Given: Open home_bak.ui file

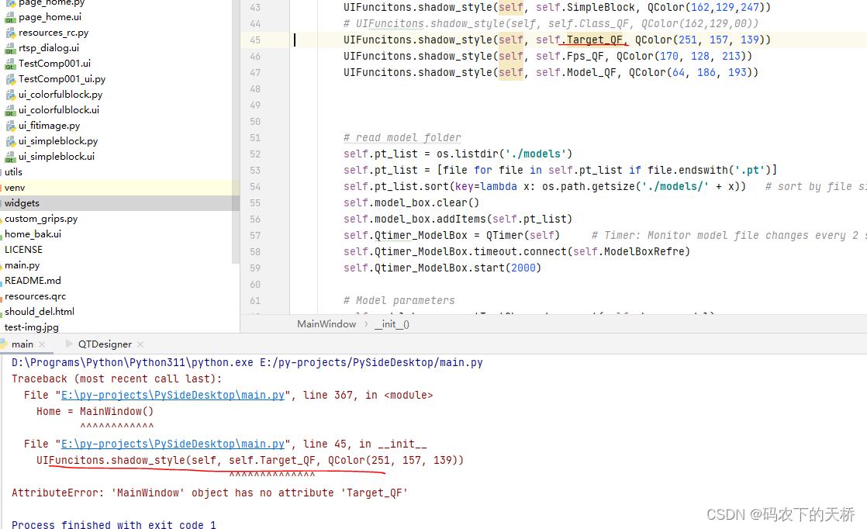Looking at the screenshot, I should click(33, 233).
